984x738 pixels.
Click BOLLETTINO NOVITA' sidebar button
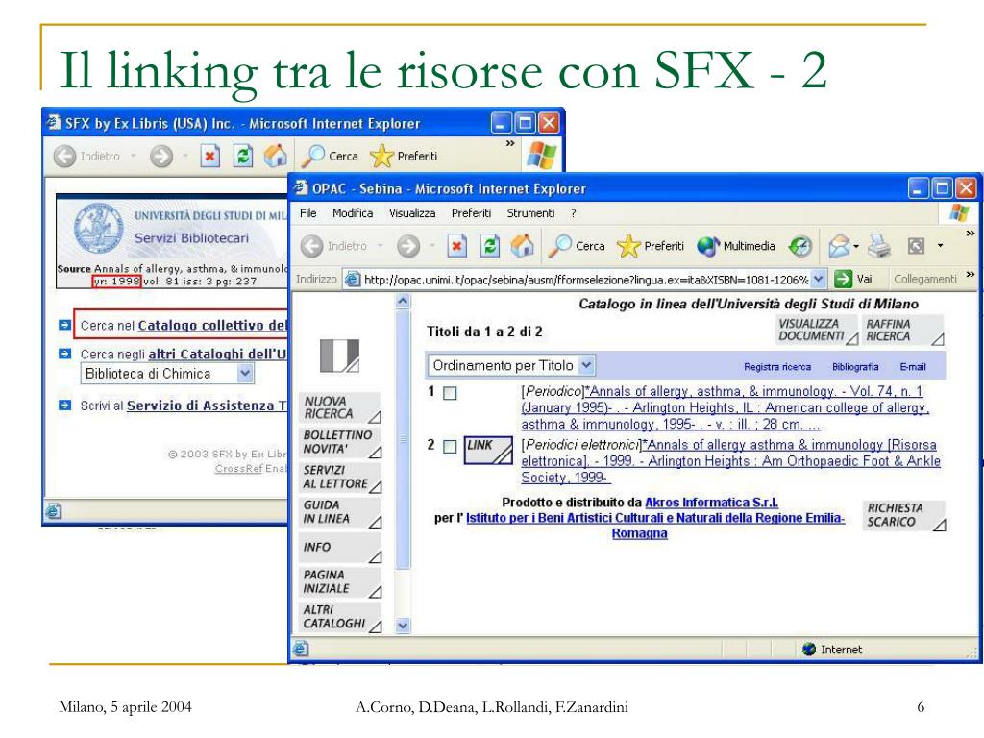341,442
